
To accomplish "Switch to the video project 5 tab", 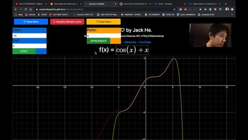I will click(x=205, y=4).
